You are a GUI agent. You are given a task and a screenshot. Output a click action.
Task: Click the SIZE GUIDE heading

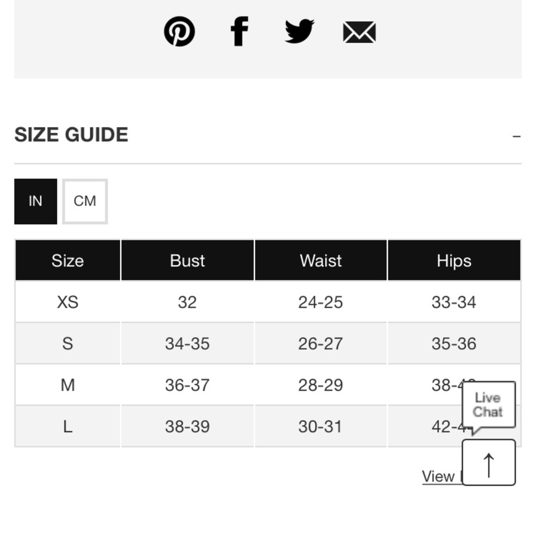71,135
